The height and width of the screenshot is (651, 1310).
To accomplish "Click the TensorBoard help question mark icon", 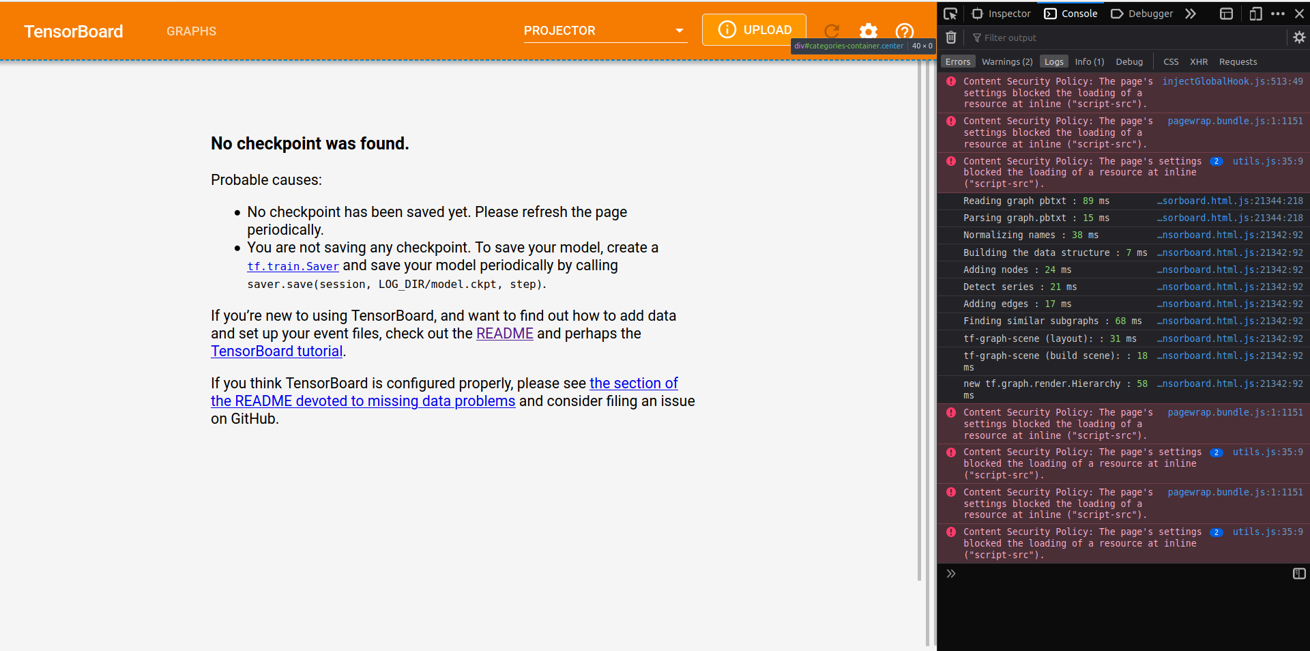I will point(904,31).
